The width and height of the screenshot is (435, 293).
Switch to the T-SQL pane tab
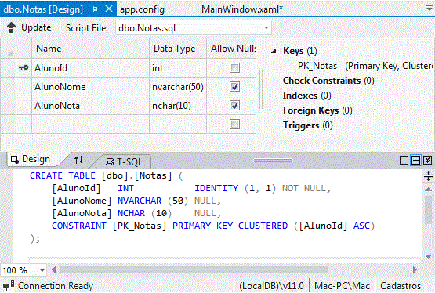click(125, 161)
